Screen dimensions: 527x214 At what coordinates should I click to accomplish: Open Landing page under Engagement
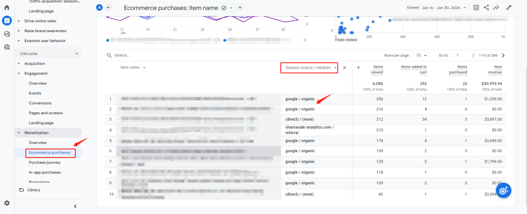pos(41,123)
